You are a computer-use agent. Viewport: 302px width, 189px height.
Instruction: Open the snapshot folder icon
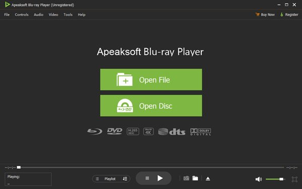pos(195,178)
